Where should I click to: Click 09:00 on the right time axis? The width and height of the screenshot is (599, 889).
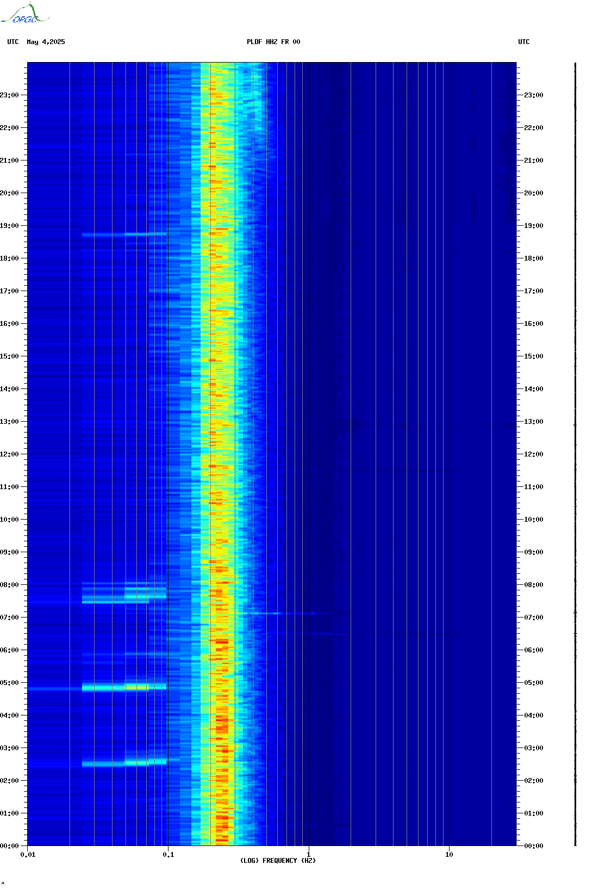(x=534, y=552)
